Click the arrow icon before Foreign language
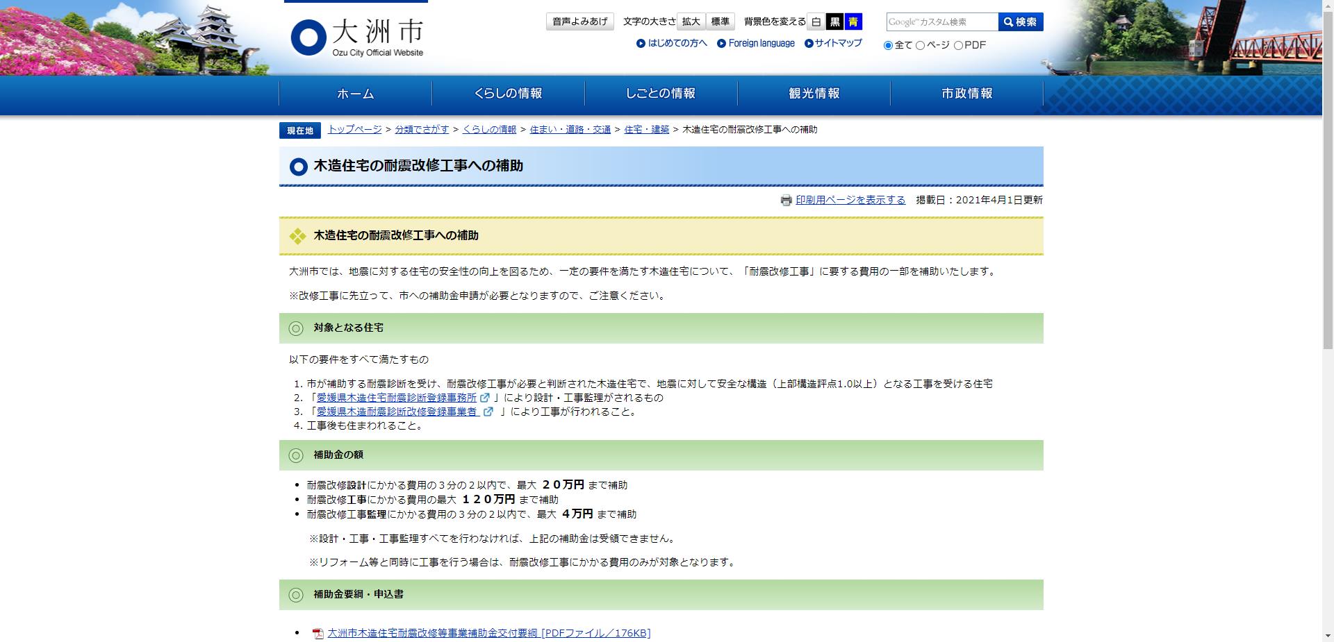This screenshot has width=1334, height=642. click(721, 43)
